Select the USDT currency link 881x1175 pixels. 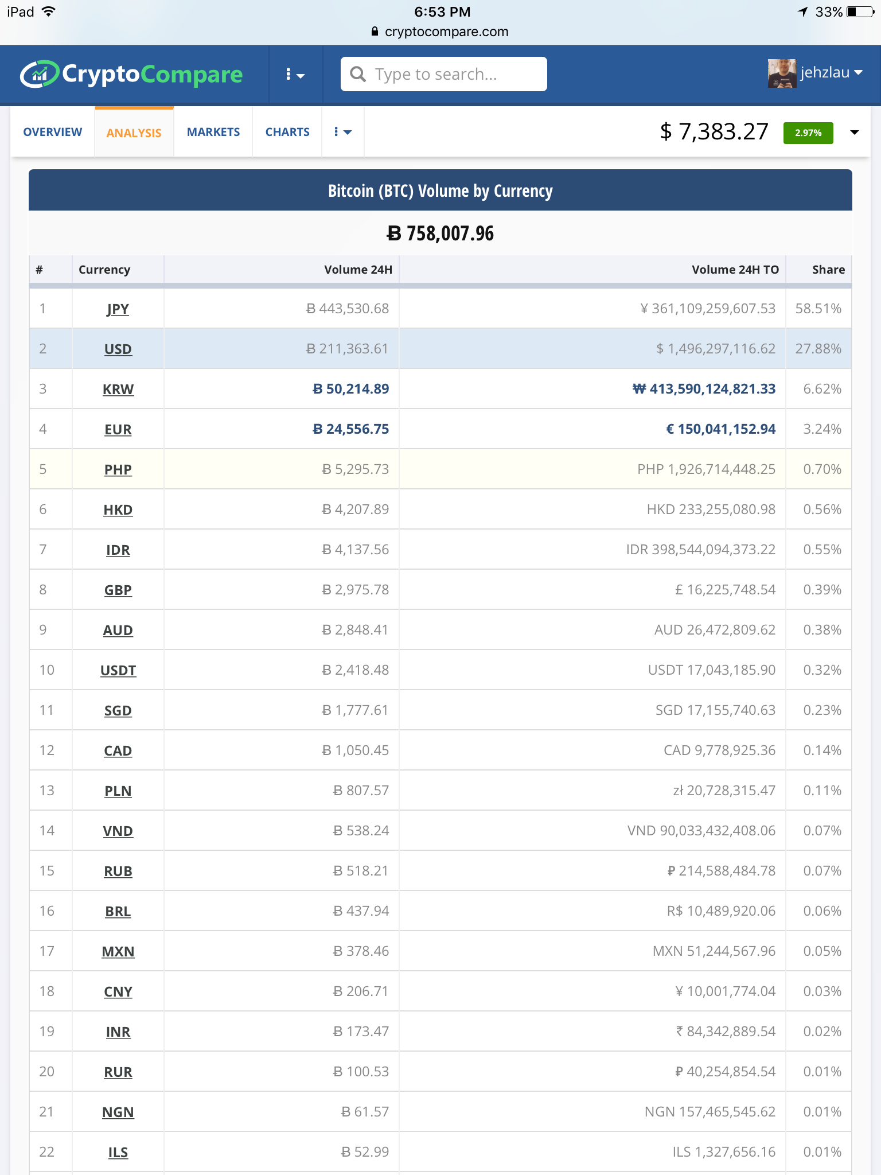point(118,671)
